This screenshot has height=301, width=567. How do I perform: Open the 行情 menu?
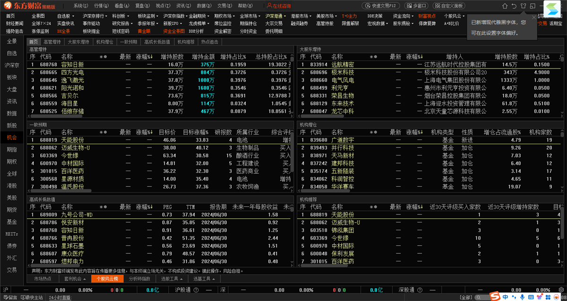click(x=101, y=6)
